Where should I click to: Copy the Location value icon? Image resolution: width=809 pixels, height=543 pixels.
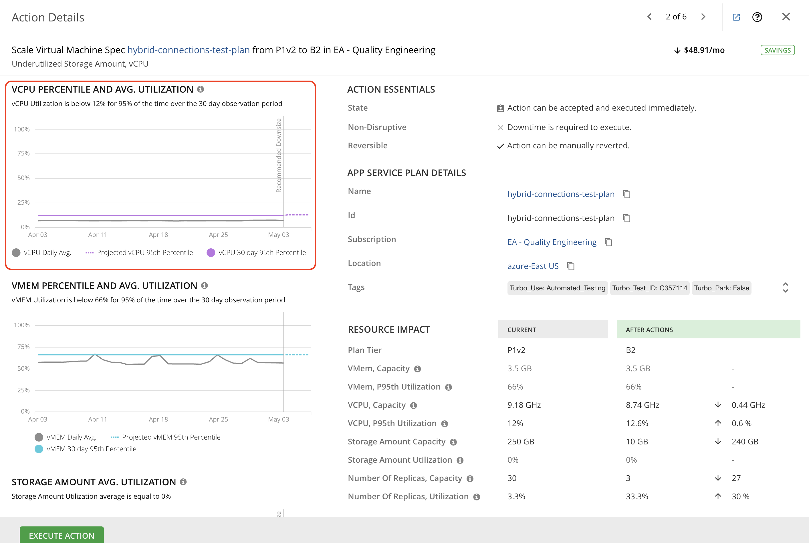tap(570, 266)
